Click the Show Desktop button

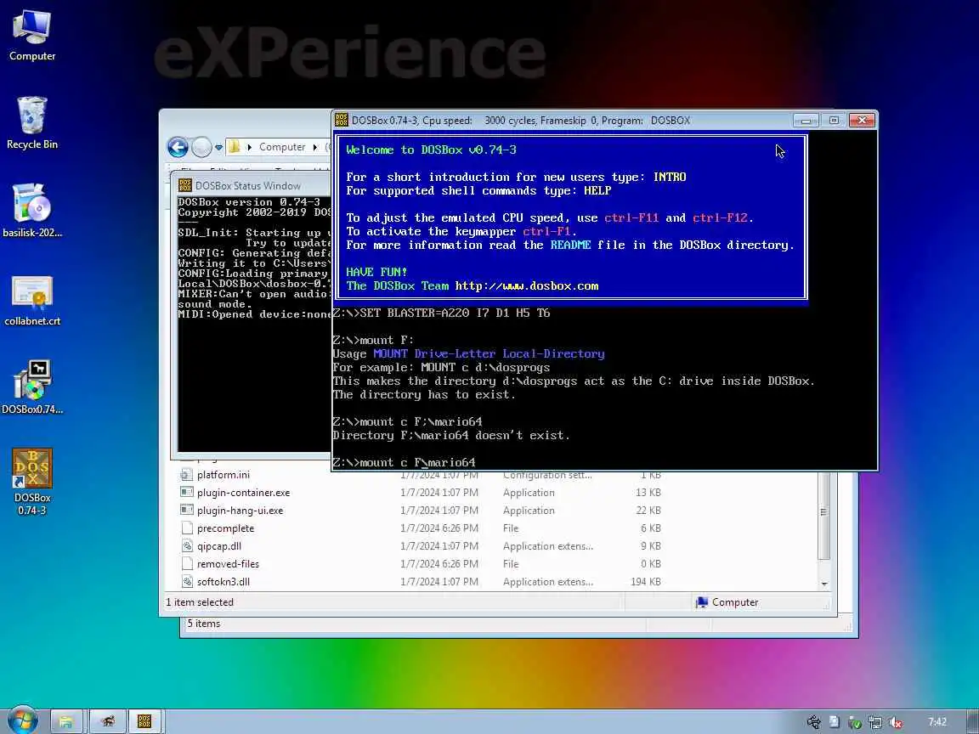click(x=973, y=721)
